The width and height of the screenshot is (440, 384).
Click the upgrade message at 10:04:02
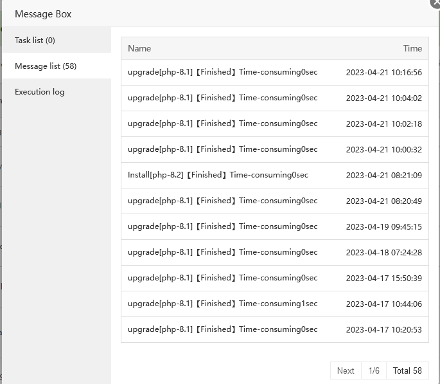[222, 98]
